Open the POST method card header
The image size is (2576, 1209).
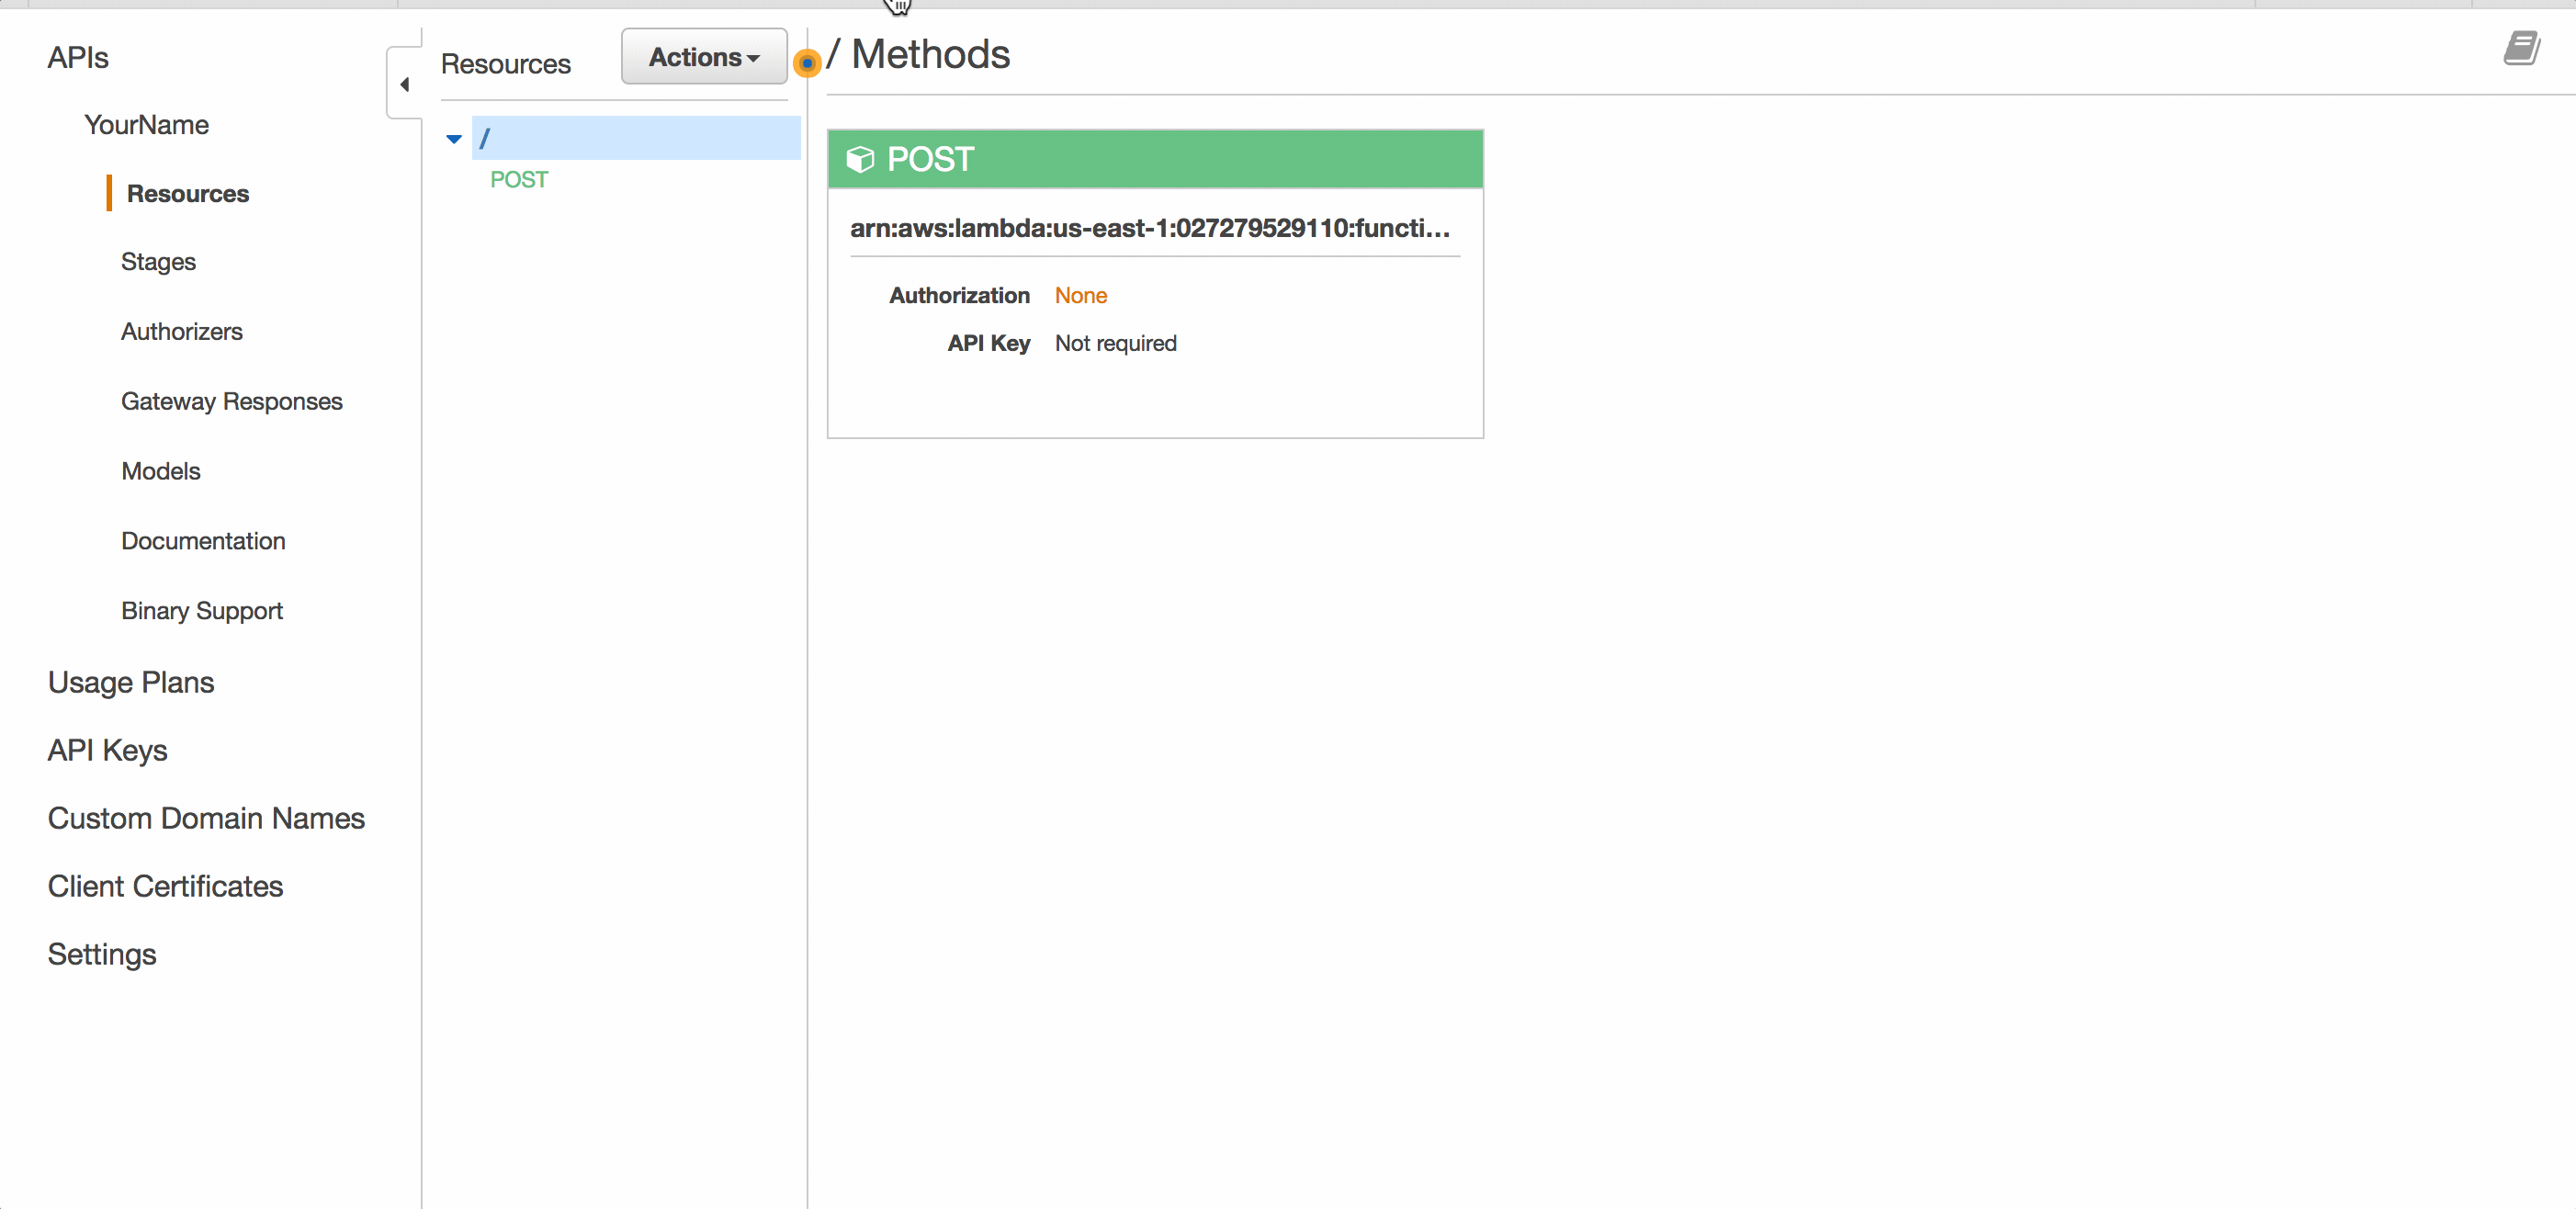click(x=1155, y=159)
